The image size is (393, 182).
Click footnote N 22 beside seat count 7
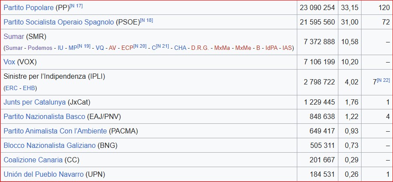click(383, 80)
